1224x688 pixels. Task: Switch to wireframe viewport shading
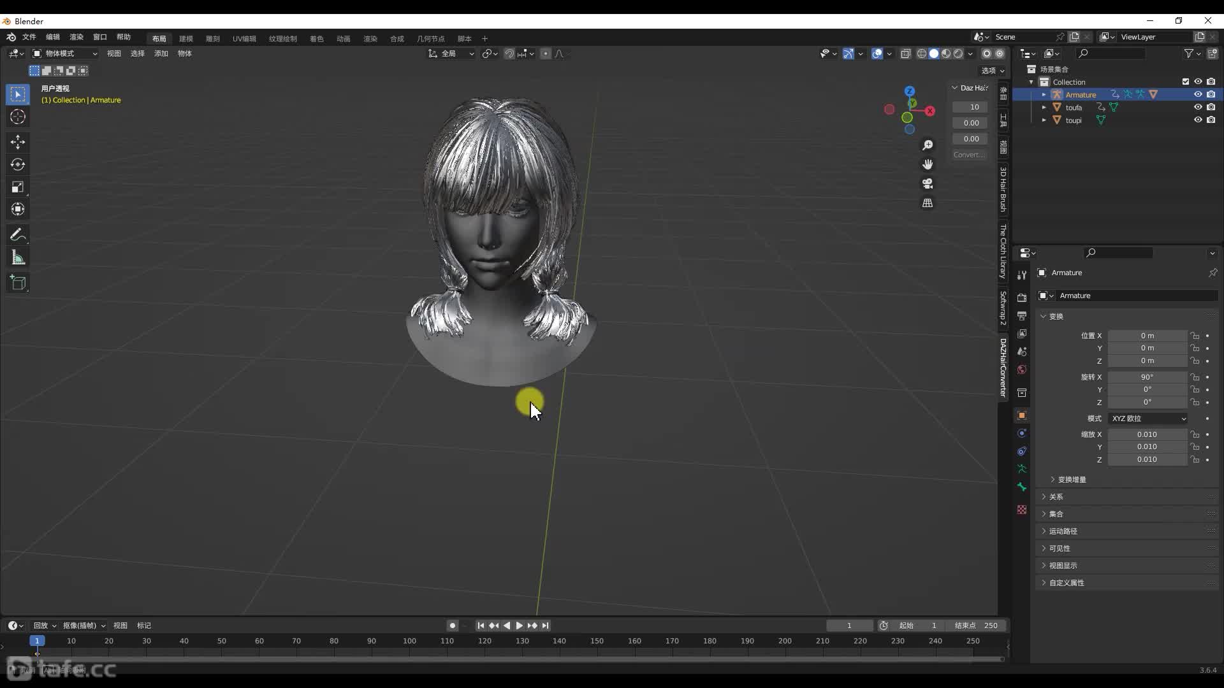[x=922, y=54]
